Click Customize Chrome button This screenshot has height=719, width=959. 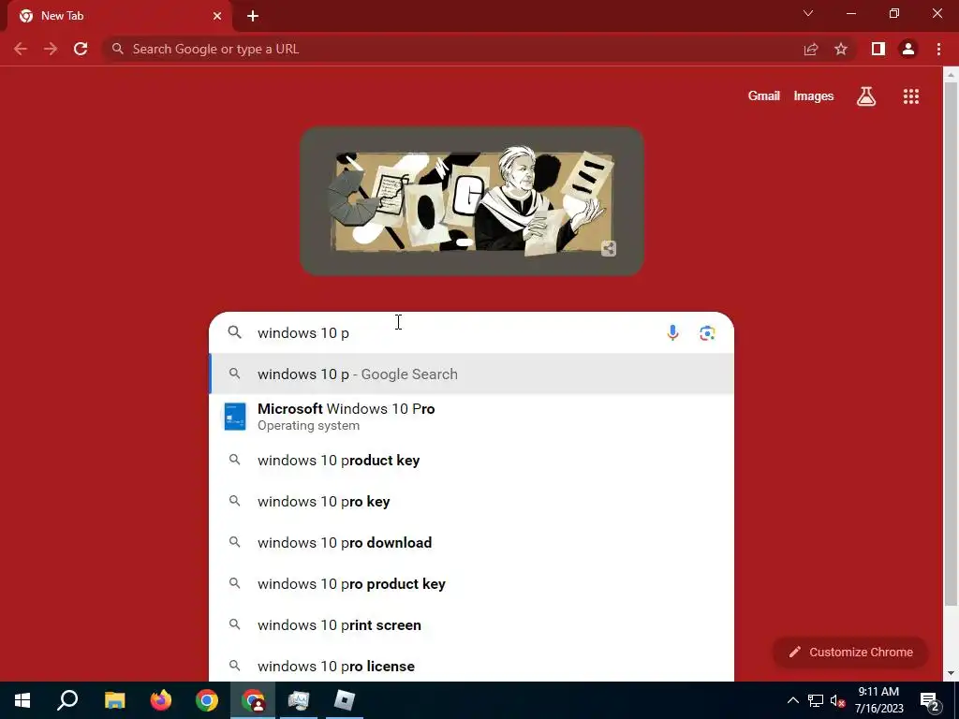point(850,652)
